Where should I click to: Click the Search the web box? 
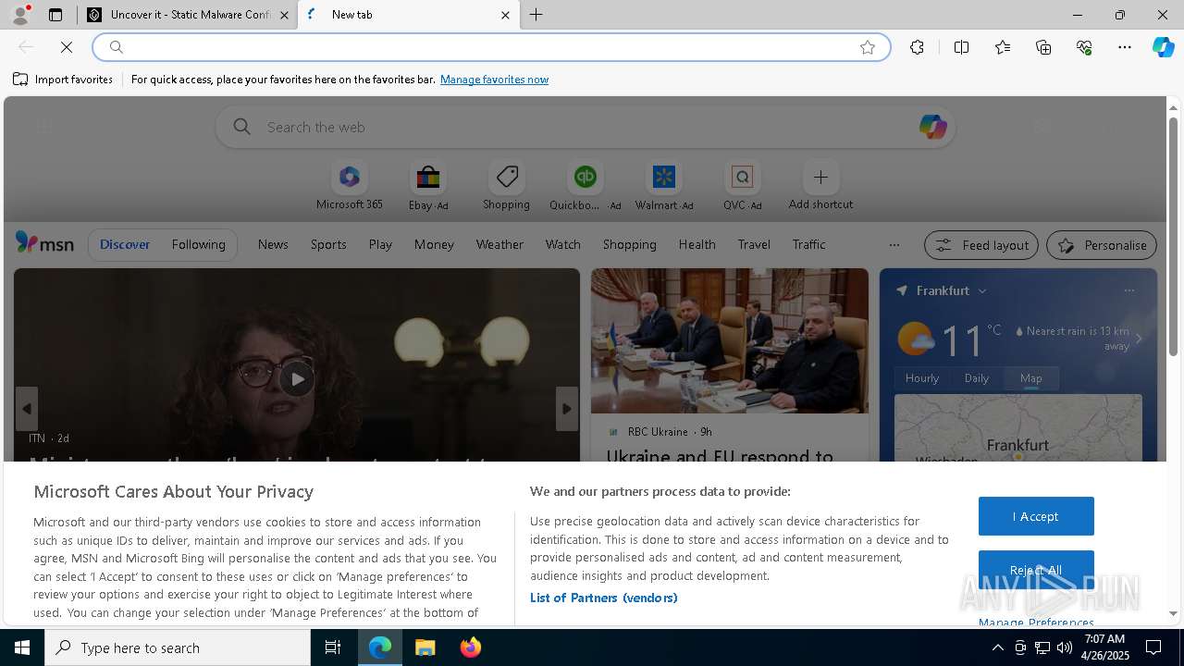point(586,127)
